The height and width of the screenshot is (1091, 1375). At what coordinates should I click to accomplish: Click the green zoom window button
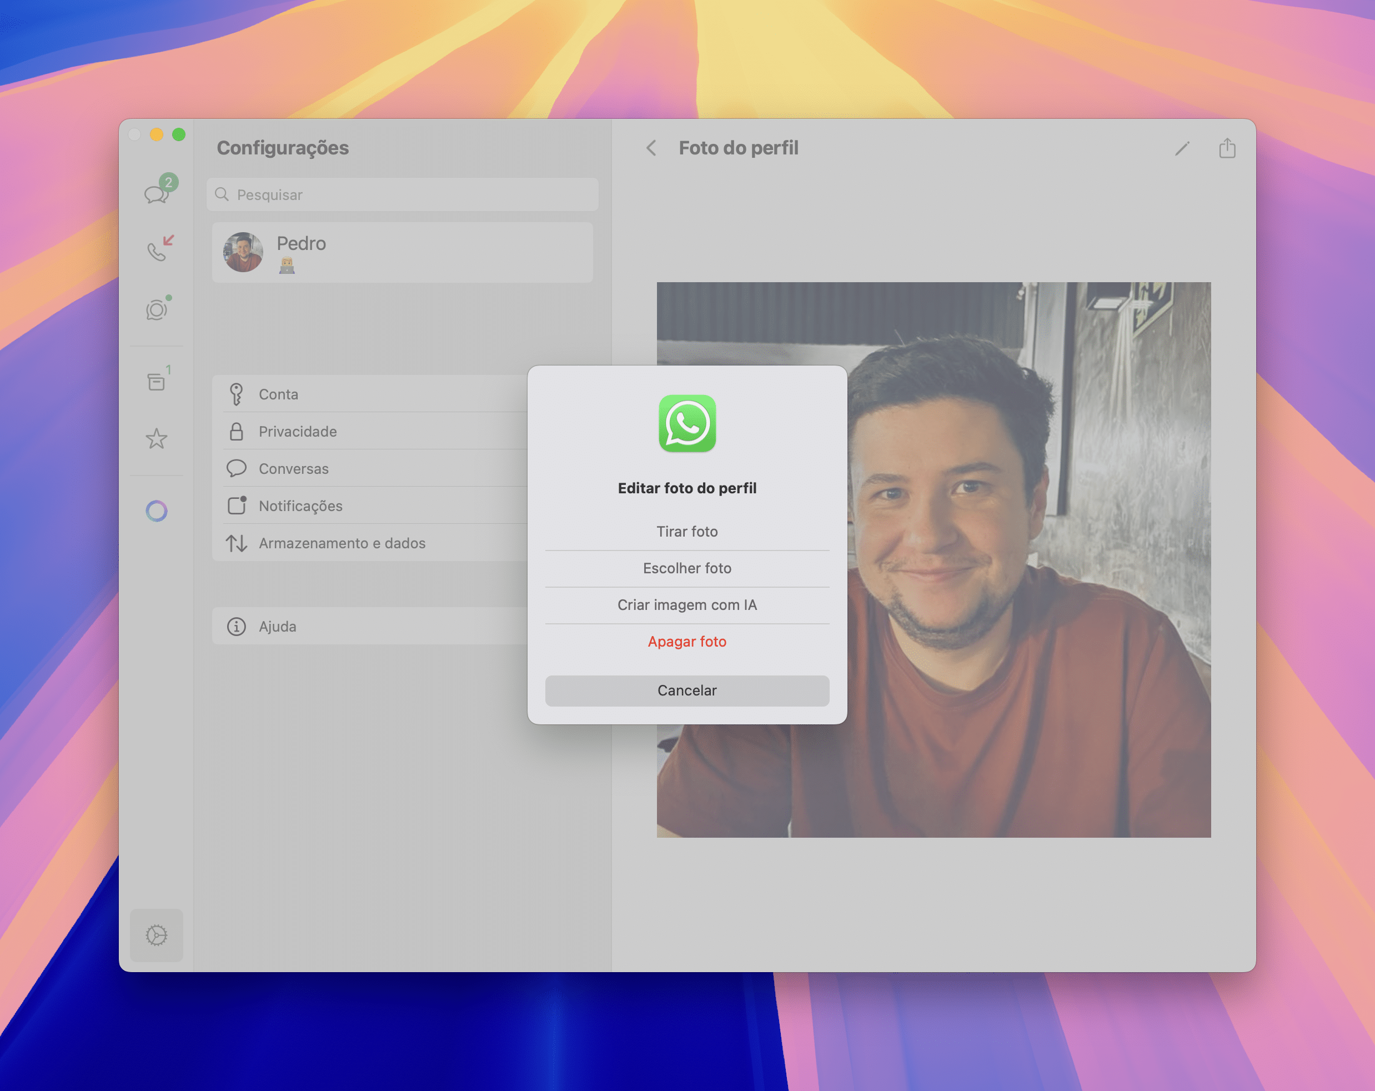[x=179, y=134]
